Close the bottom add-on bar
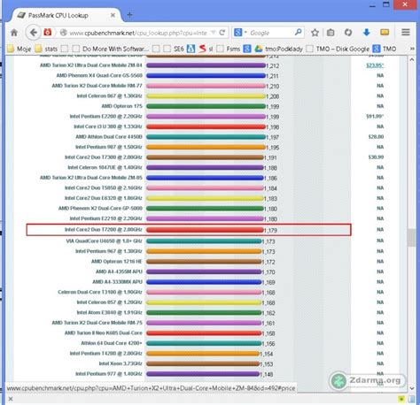 coord(11,399)
